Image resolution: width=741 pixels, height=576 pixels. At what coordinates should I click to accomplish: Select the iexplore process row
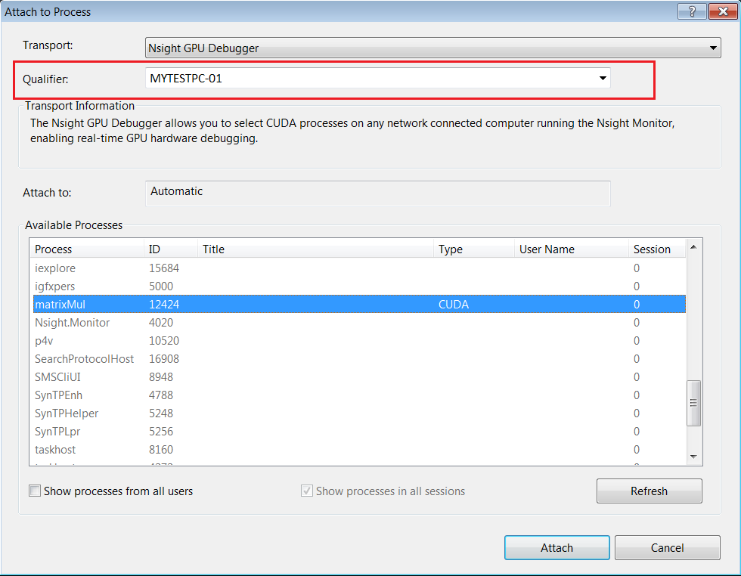[55, 268]
